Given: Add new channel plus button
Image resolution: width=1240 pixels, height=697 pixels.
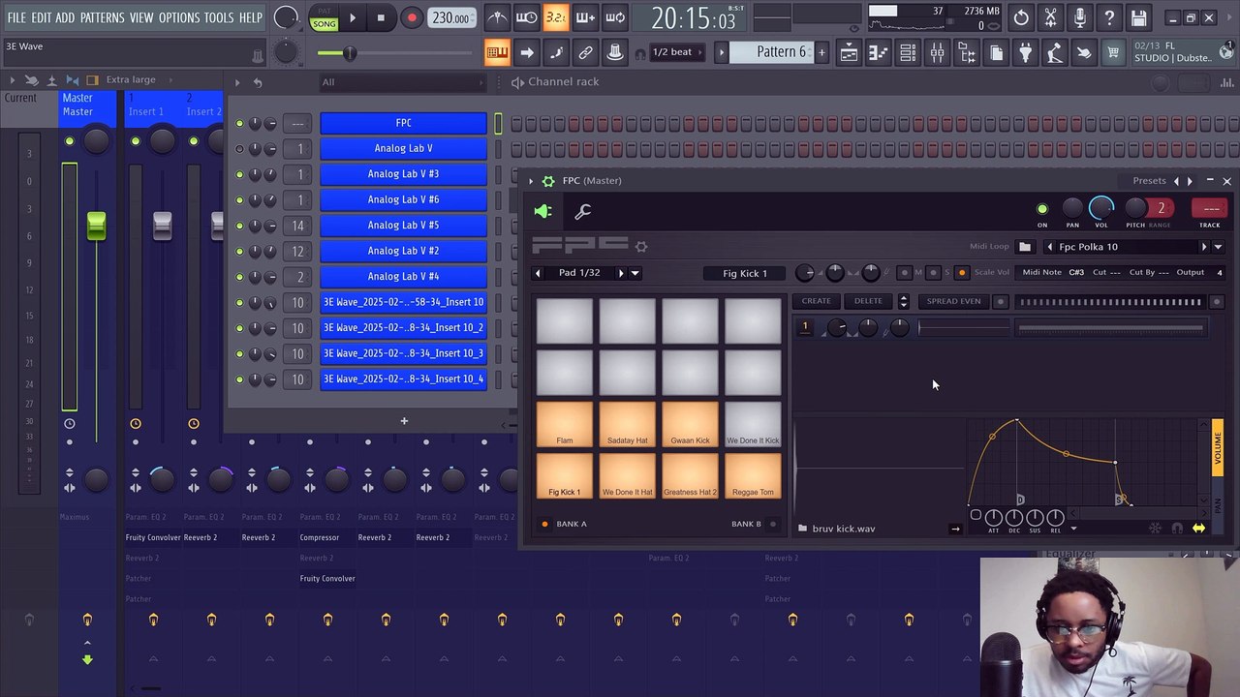Looking at the screenshot, I should coord(404,421).
